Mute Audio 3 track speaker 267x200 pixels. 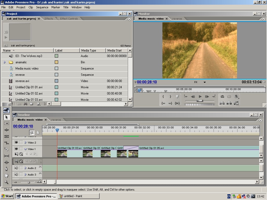(16, 174)
